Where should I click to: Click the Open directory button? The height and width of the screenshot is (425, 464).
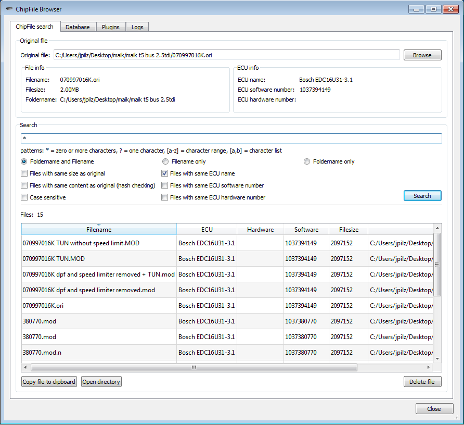[x=101, y=381]
